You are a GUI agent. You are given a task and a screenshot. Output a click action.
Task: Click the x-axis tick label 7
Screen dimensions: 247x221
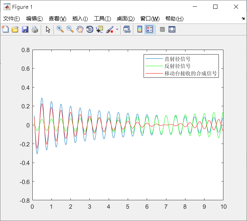click(166, 207)
